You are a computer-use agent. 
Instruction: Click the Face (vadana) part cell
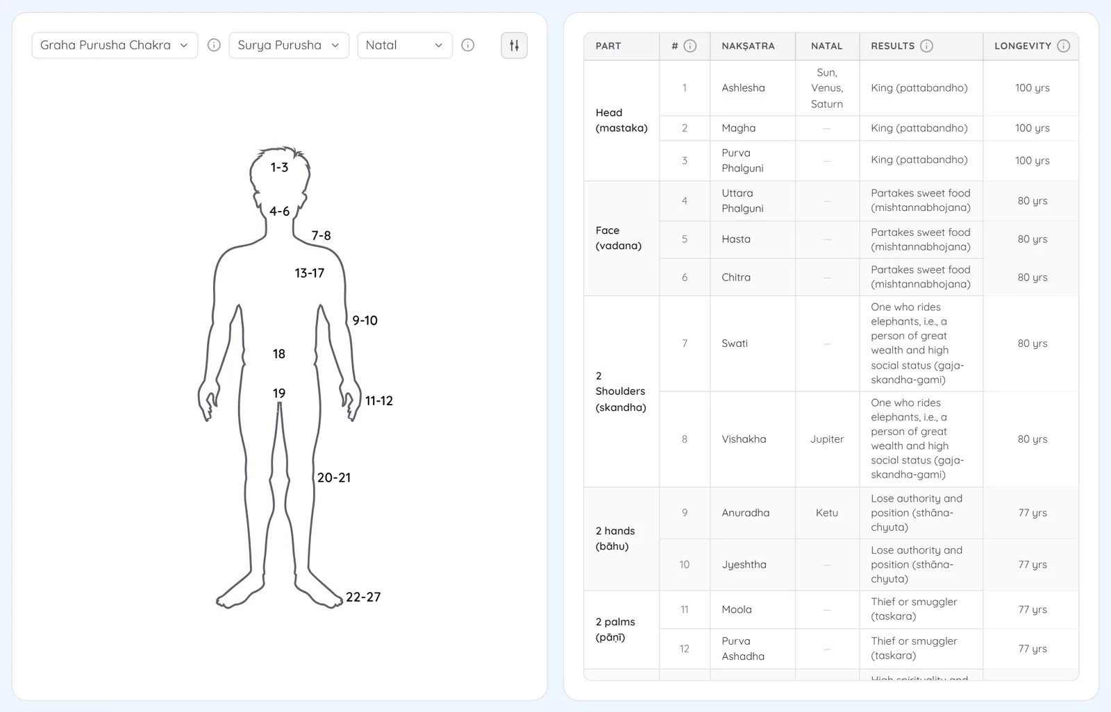pos(621,238)
